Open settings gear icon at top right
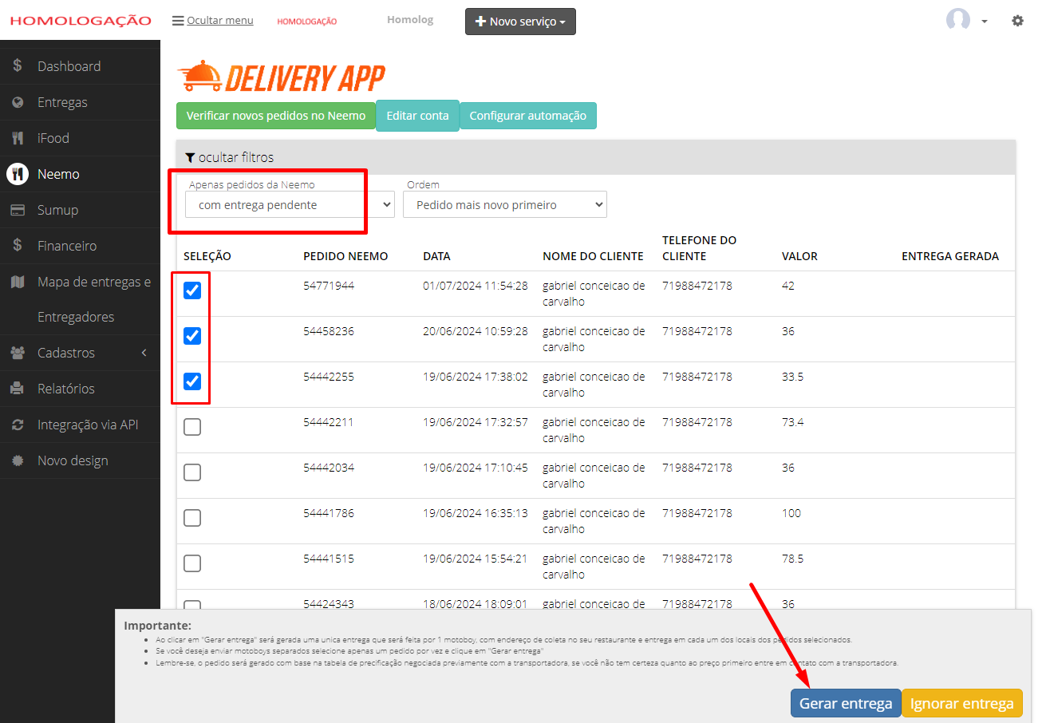 [x=1017, y=21]
